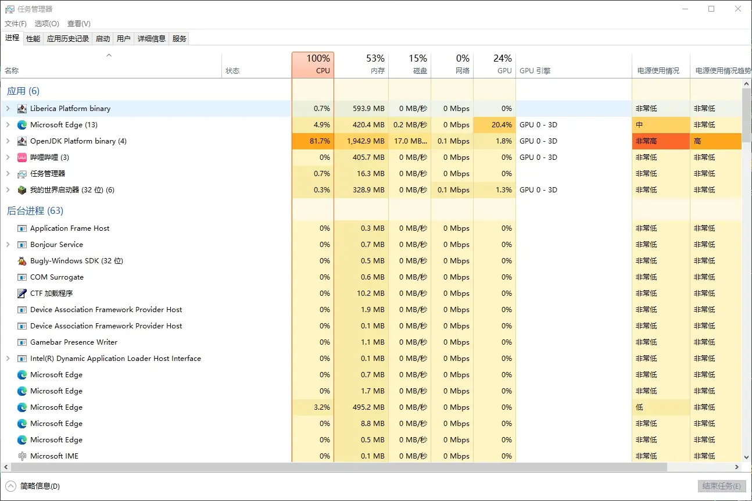Sort by the 磁盘 column header
This screenshot has width=752, height=501.
410,65
